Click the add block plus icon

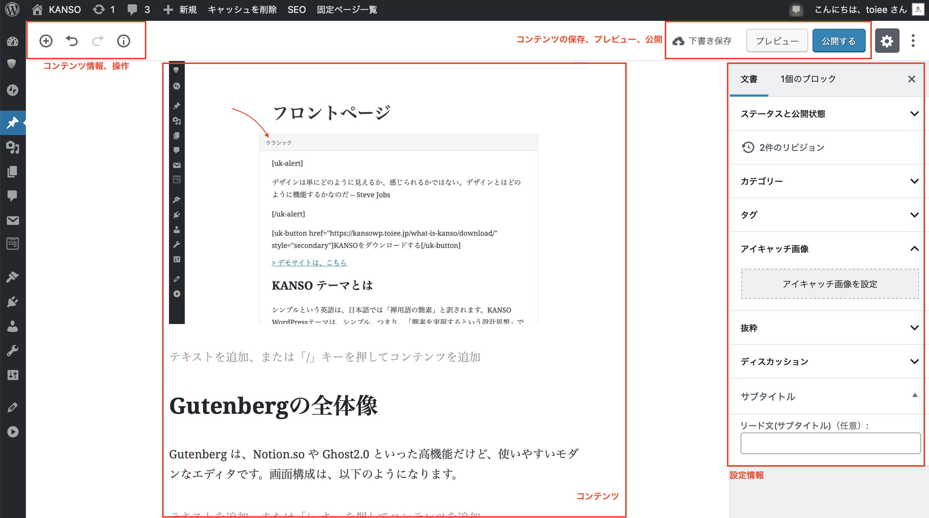coord(46,41)
